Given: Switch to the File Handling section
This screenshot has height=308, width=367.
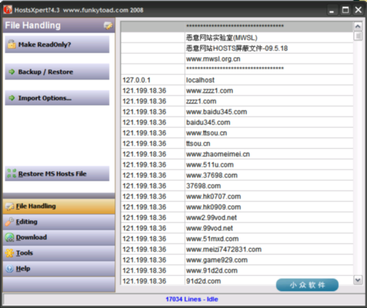Looking at the screenshot, I should pos(59,206).
